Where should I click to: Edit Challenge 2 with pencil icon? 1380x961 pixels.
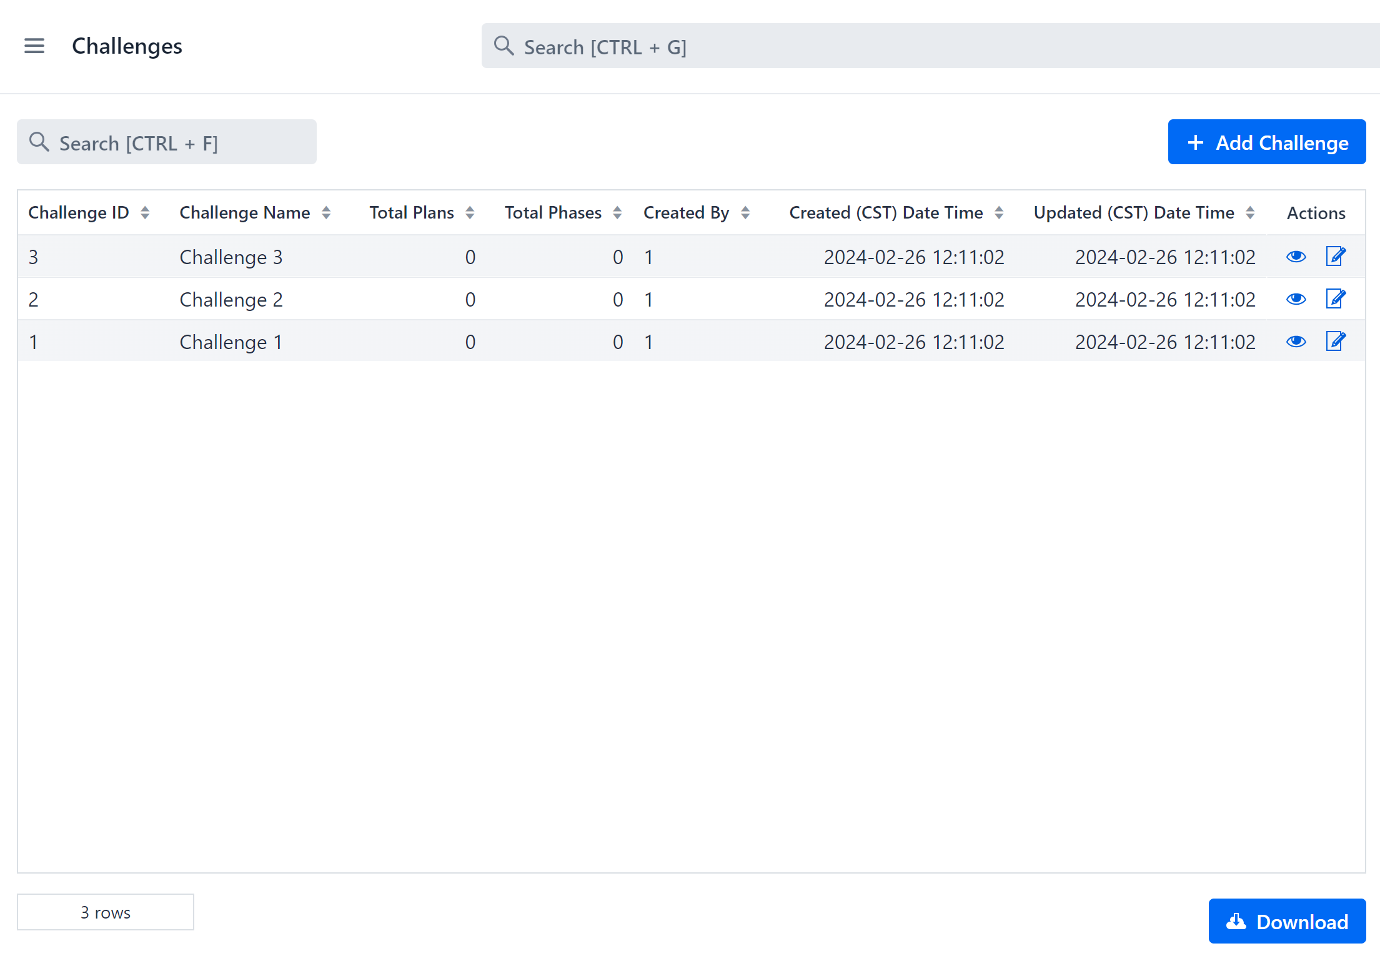(x=1335, y=298)
